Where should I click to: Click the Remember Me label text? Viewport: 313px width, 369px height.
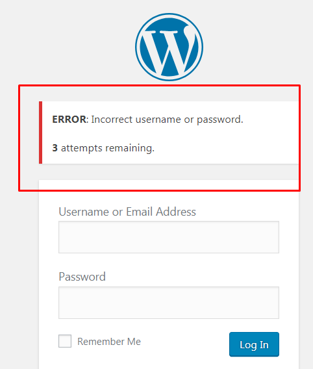coord(109,342)
